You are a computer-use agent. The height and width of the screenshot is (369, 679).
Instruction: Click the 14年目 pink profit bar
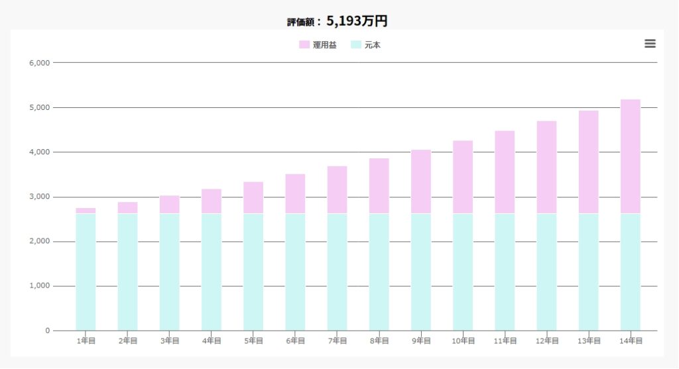pyautogui.click(x=631, y=156)
